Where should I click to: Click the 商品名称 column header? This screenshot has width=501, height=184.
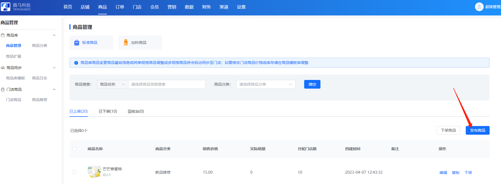[x=95, y=149]
